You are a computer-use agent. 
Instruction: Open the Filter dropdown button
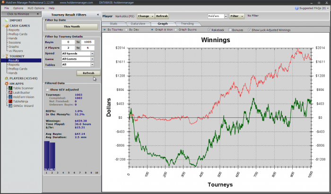(x=236, y=16)
